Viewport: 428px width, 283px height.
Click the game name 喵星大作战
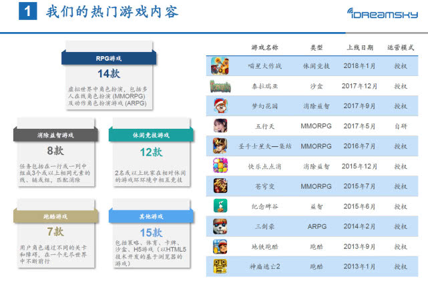point(264,66)
